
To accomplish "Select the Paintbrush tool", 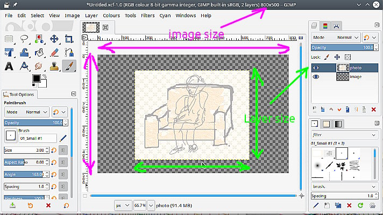I will click(x=69, y=66).
